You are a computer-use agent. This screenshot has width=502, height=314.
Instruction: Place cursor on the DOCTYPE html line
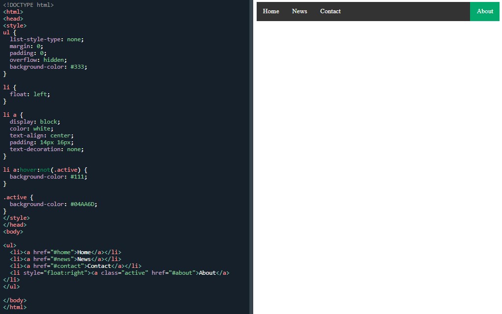point(29,5)
